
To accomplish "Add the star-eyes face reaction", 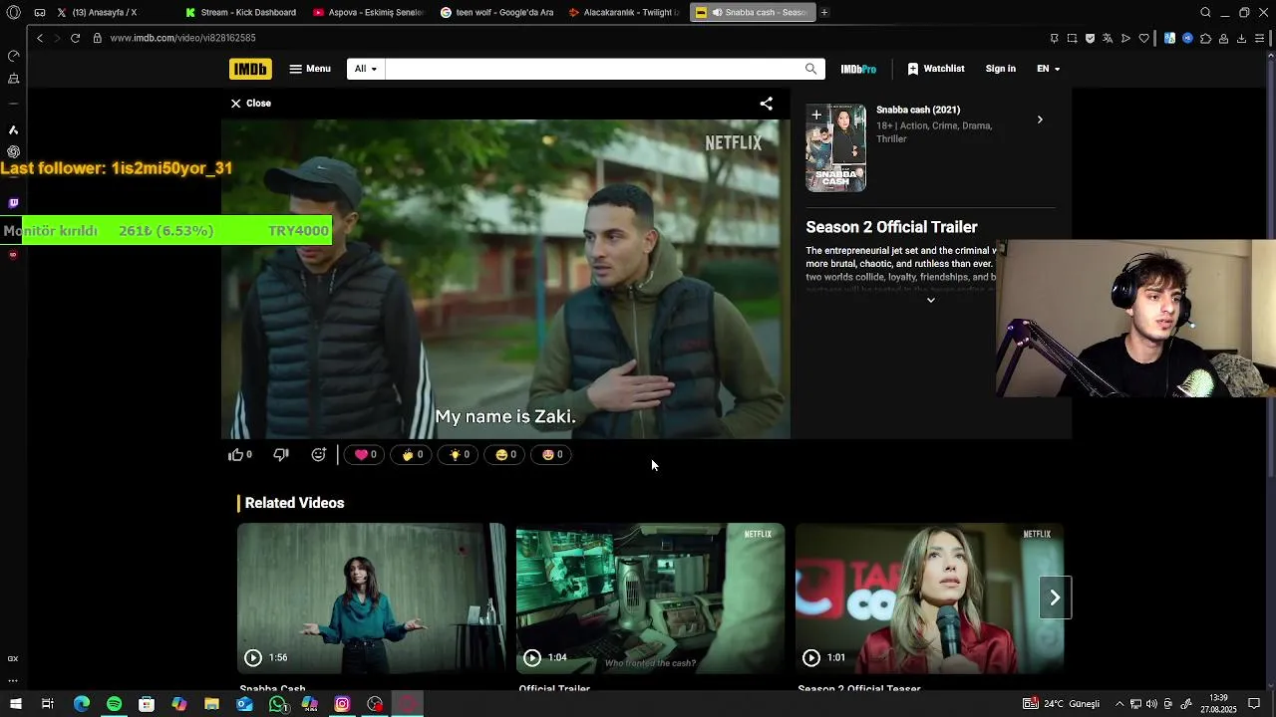I will pyautogui.click(x=552, y=454).
